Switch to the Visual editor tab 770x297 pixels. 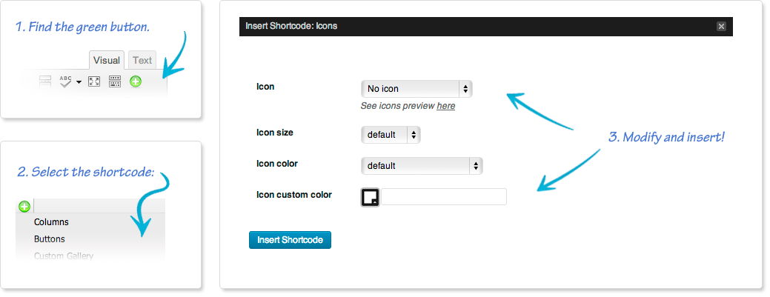coord(107,61)
